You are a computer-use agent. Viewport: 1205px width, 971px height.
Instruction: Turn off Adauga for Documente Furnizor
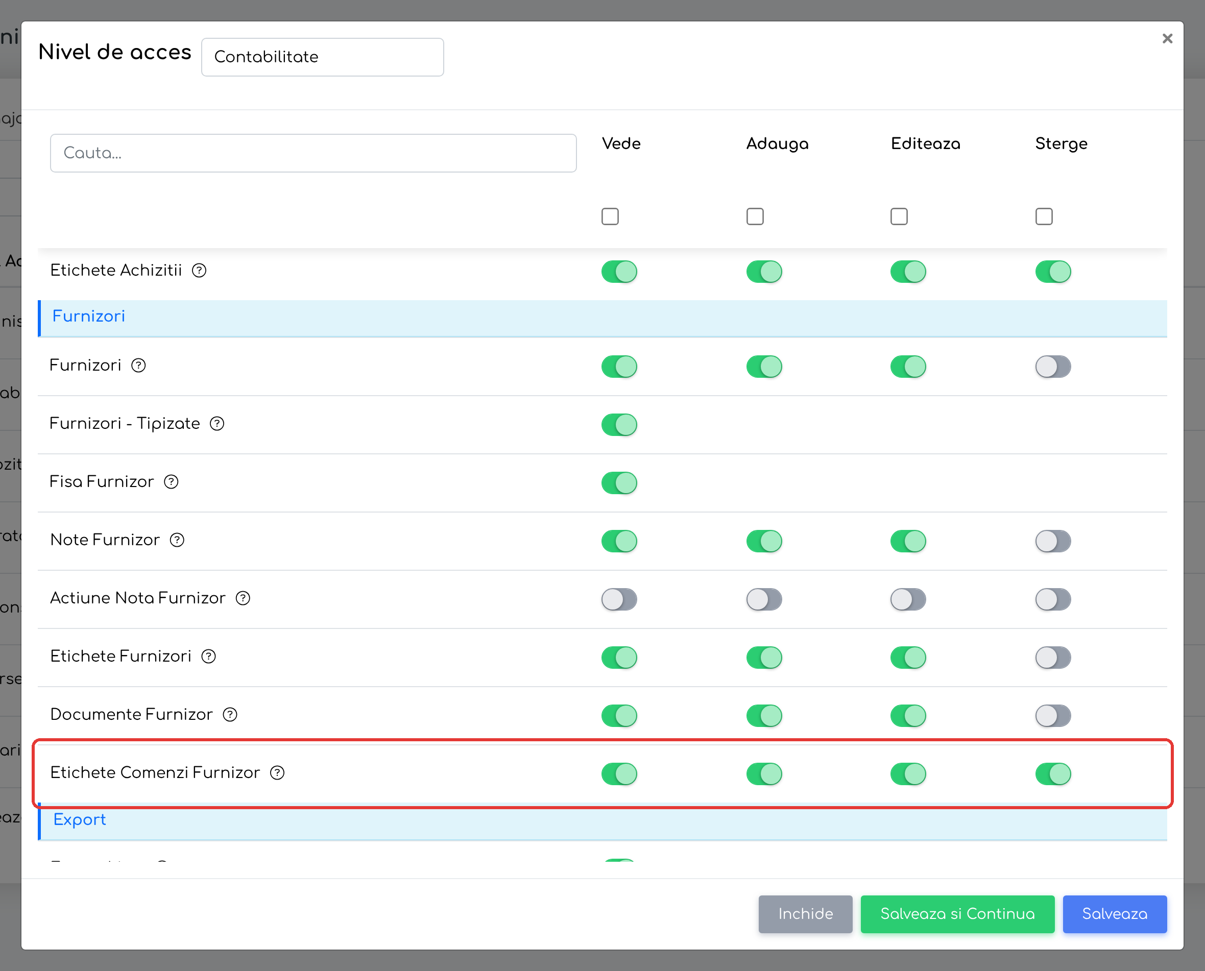pyautogui.click(x=764, y=716)
